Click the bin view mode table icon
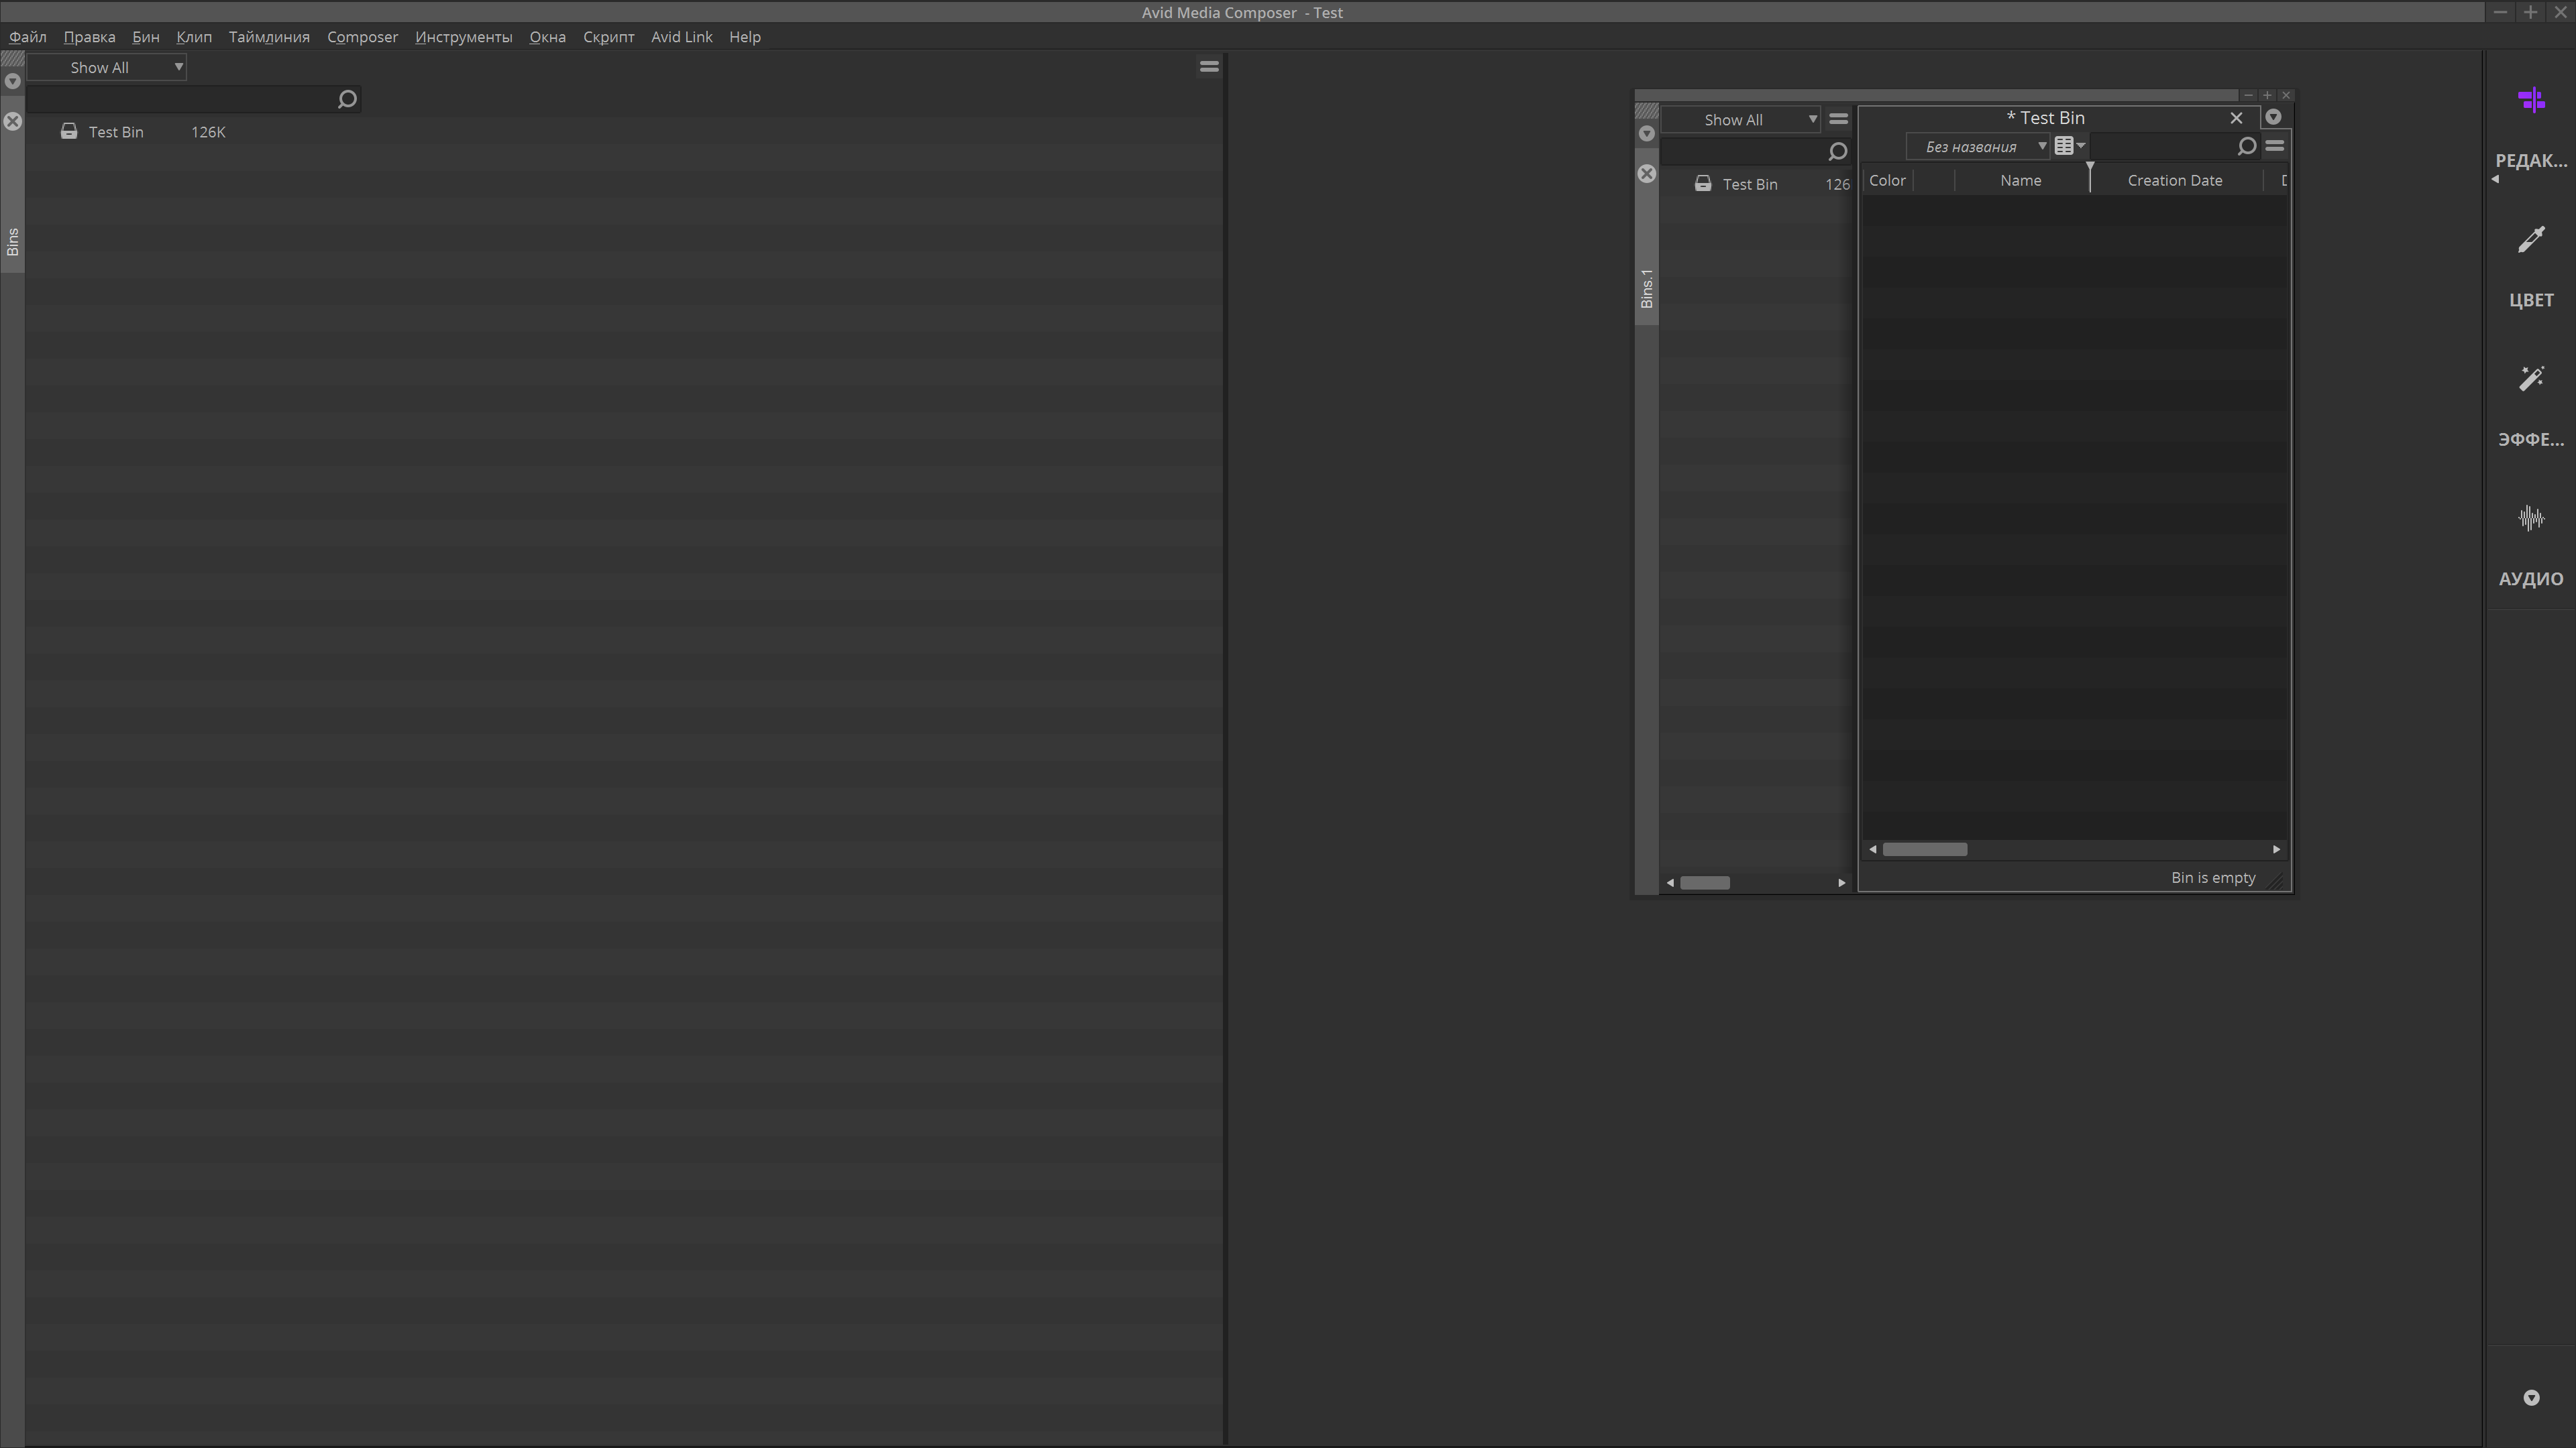The image size is (2576, 1448). pos(2064,147)
